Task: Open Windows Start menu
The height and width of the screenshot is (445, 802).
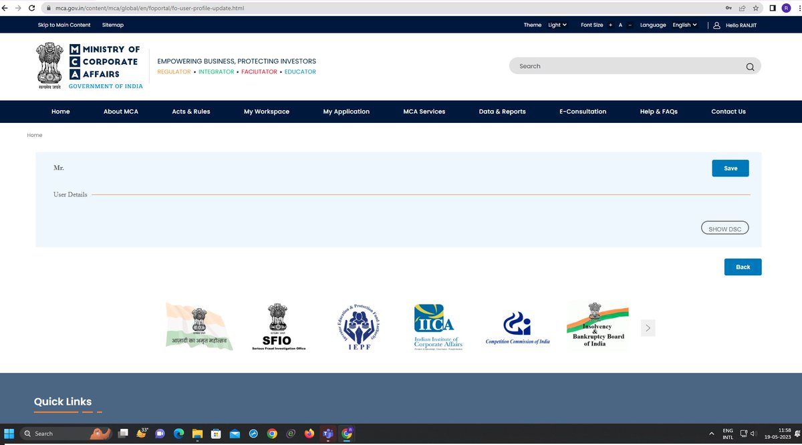Action: coord(9,434)
